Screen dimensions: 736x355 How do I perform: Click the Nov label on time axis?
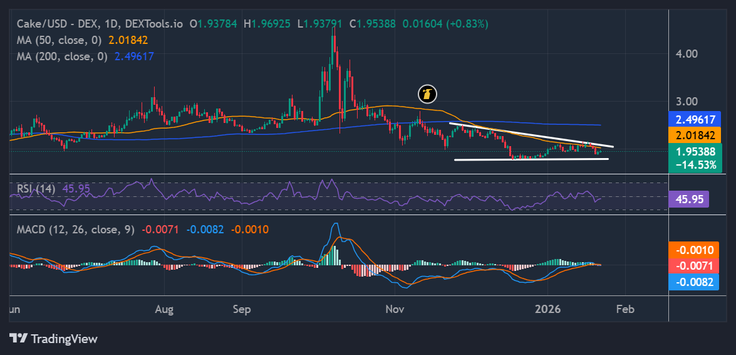click(395, 309)
